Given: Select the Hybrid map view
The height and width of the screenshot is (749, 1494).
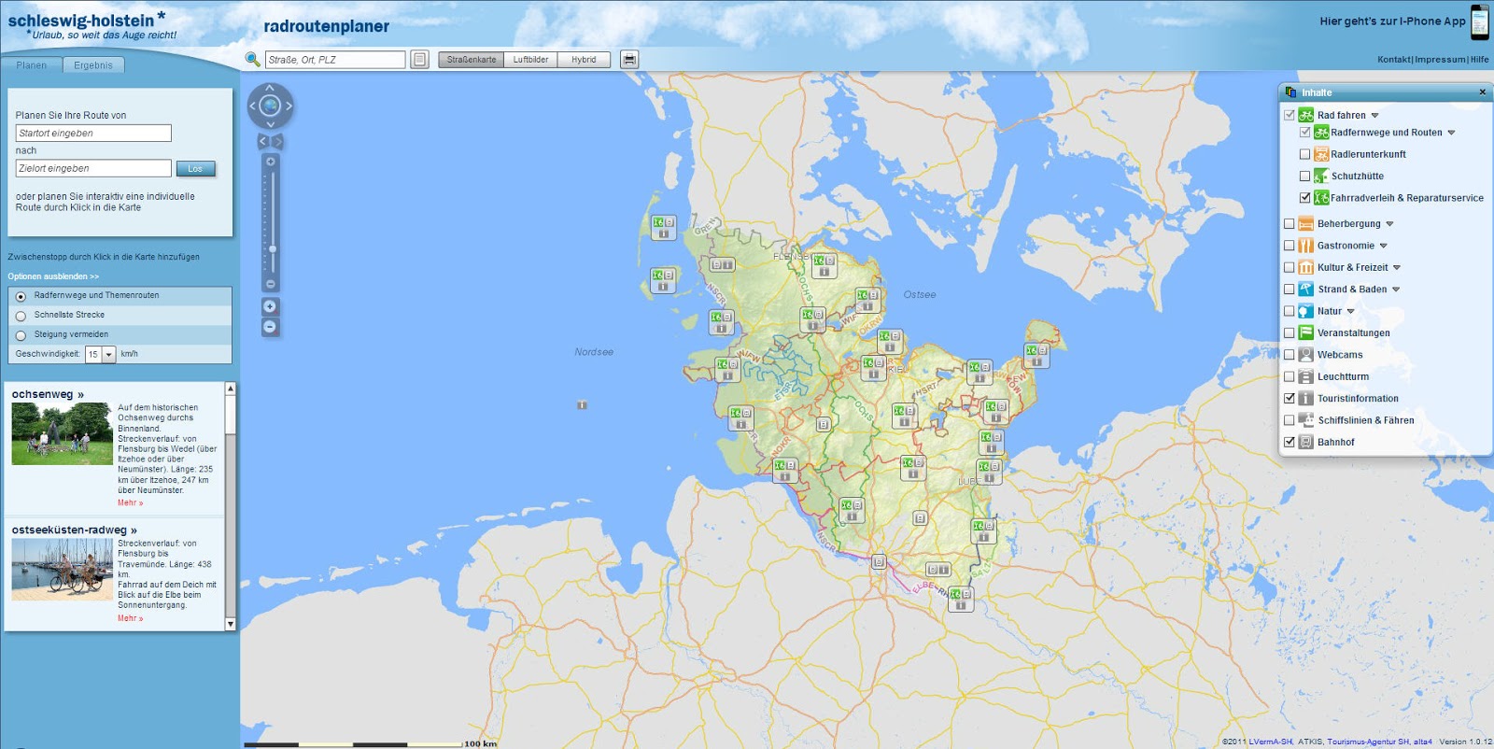Looking at the screenshot, I should pyautogui.click(x=584, y=60).
